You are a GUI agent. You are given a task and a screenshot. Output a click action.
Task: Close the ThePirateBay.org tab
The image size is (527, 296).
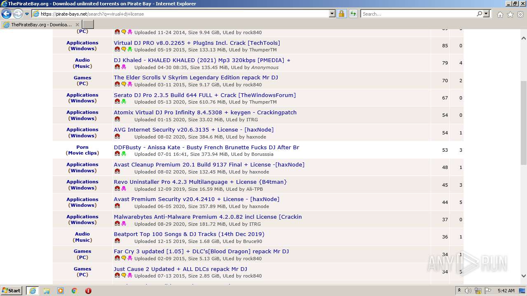coord(77,25)
